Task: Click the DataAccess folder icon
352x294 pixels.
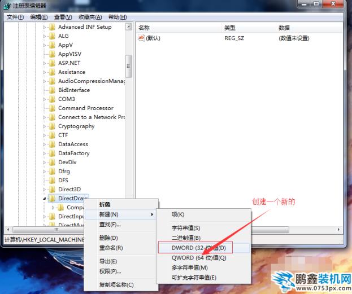Action: (52, 144)
